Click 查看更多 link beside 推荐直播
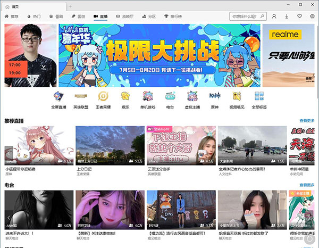Image resolution: width=319 pixels, height=248 pixels. pos(307,121)
